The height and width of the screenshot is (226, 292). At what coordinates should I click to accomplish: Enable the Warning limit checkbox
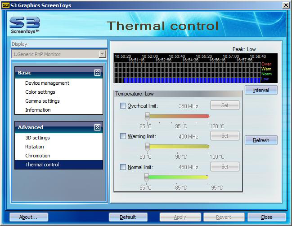click(x=123, y=136)
